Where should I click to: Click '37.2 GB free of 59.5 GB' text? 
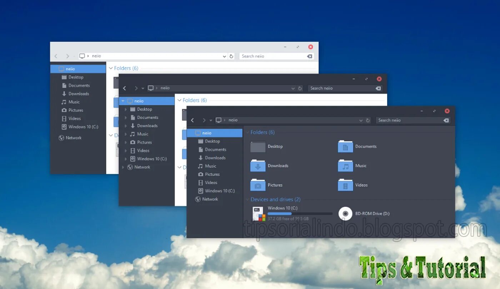pos(288,219)
